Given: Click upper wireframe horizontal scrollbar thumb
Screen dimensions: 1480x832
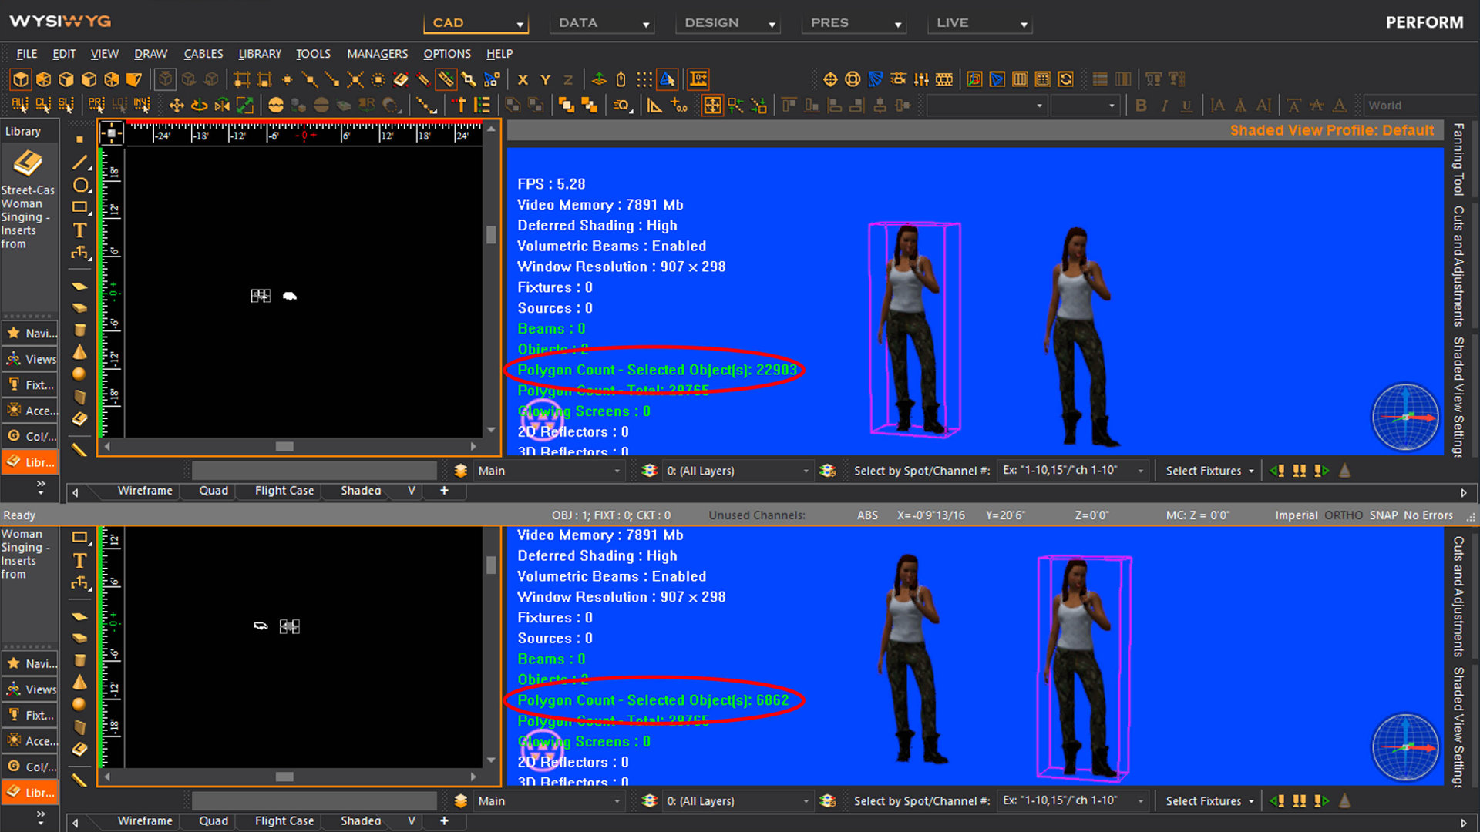Looking at the screenshot, I should coord(284,447).
